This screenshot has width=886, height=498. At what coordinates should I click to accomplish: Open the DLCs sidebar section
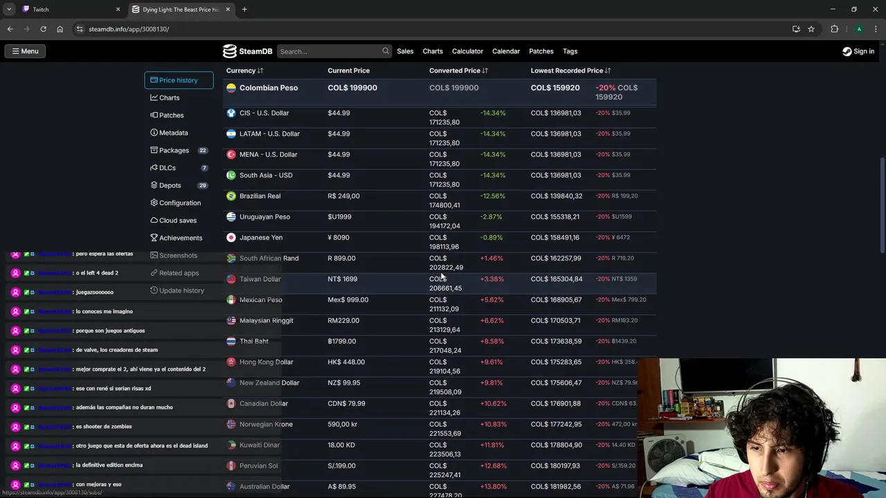pos(179,167)
